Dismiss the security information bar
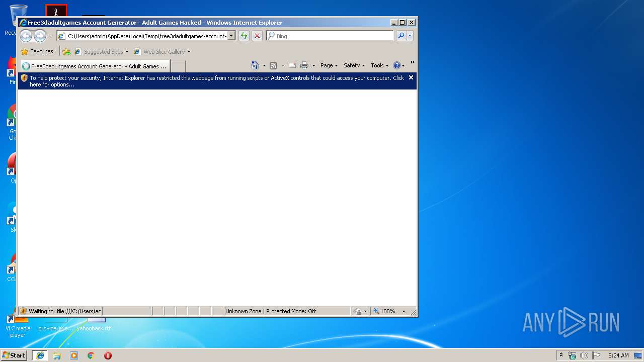The width and height of the screenshot is (644, 362). point(411,77)
